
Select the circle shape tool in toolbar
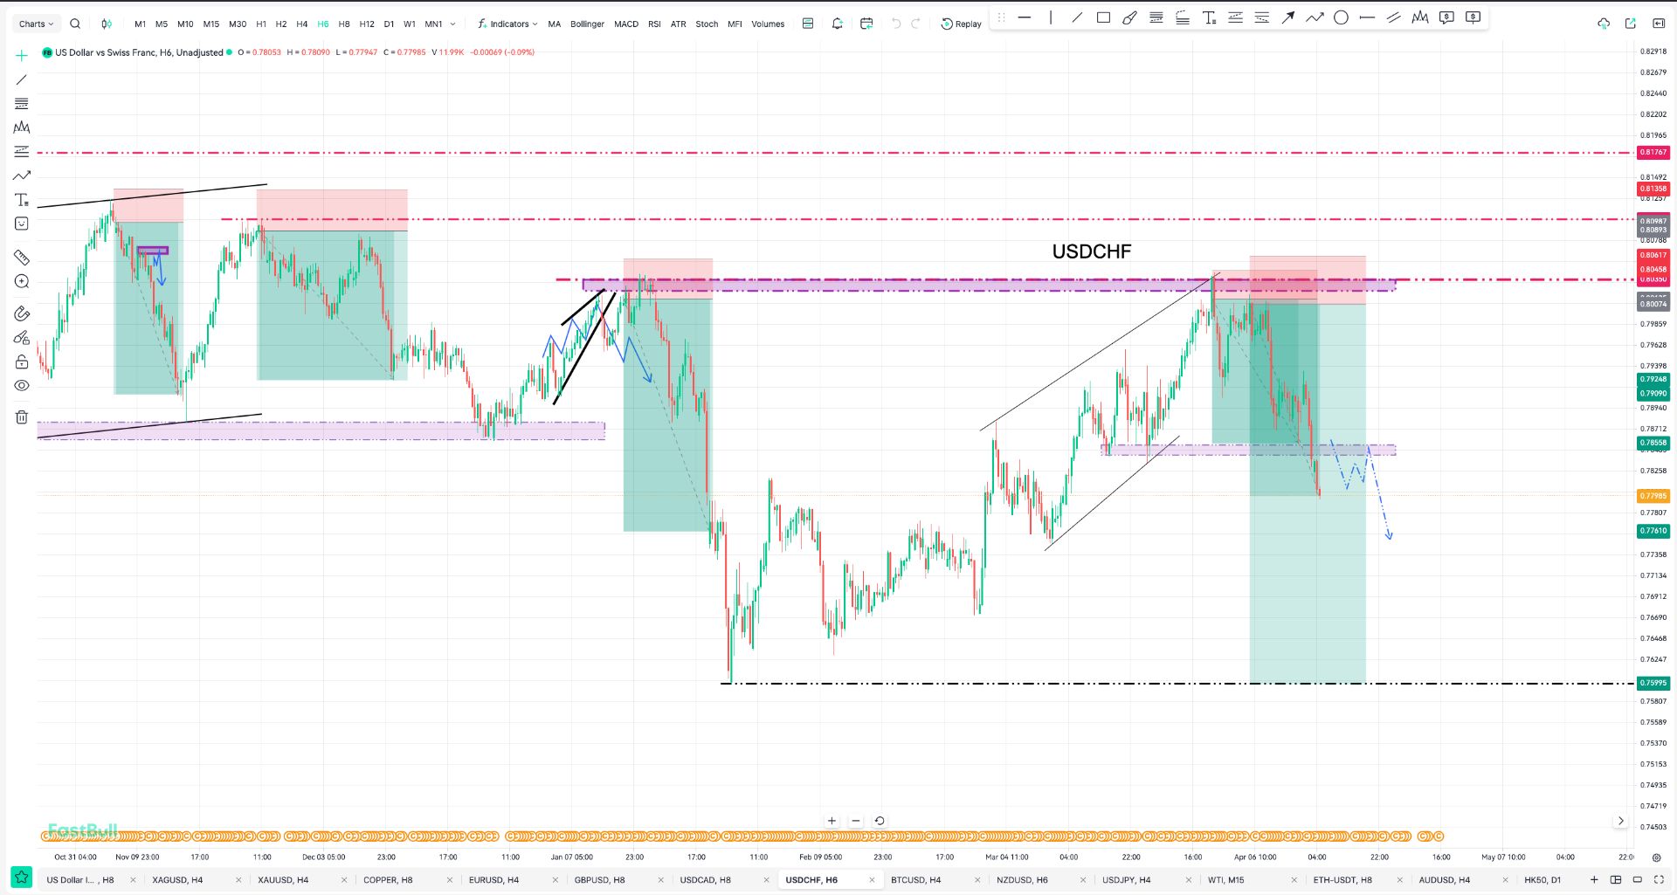(1341, 17)
